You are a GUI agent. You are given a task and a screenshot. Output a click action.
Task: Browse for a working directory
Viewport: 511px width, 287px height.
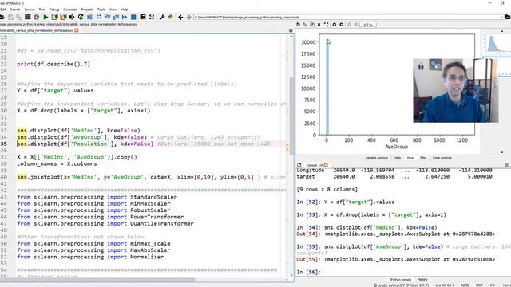coord(508,17)
